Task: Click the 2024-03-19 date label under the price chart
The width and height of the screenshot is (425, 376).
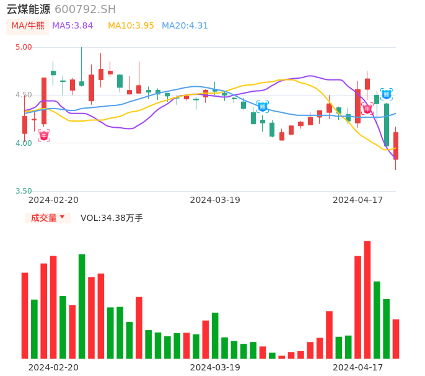Action: click(x=215, y=200)
